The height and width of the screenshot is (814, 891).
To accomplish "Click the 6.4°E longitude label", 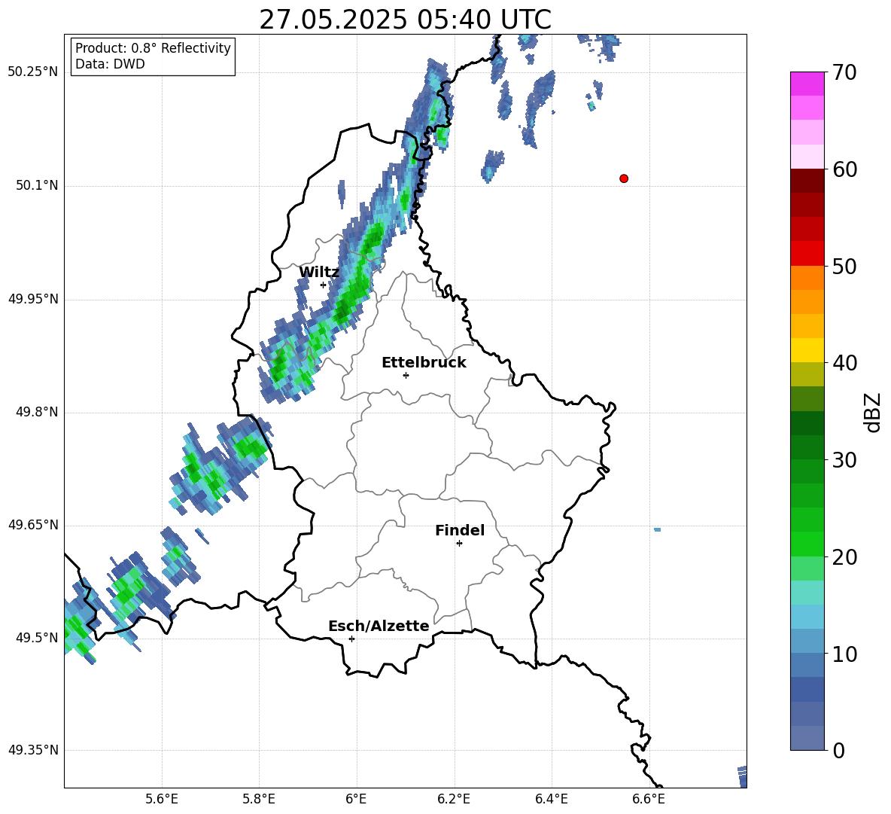I will click(551, 799).
